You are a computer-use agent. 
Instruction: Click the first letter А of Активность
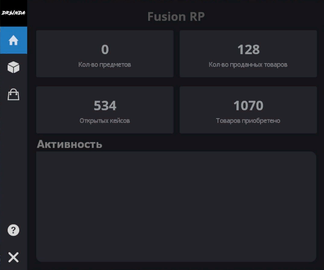(41, 144)
